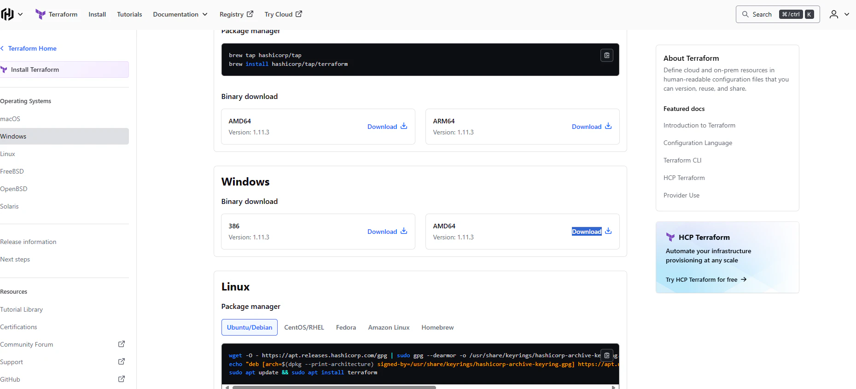
Task: Open Provider Use featured doc
Action: [681, 195]
